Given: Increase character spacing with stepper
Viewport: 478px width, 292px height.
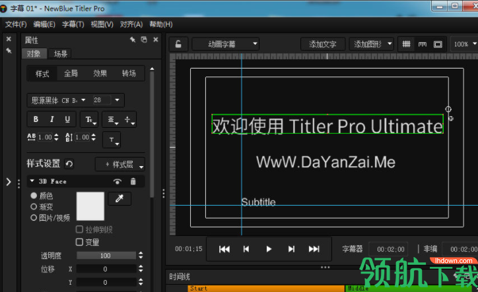Looking at the screenshot, I should click(x=56, y=135).
